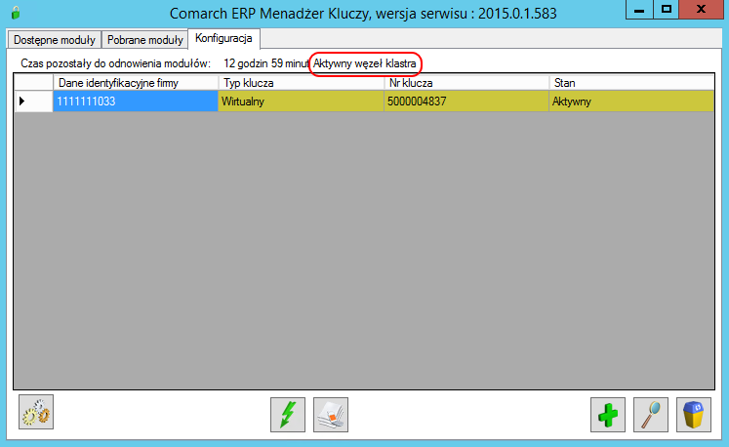Viewport: 729px width, 447px height.
Task: Select the Aktywny status cell
Action: (x=631, y=101)
